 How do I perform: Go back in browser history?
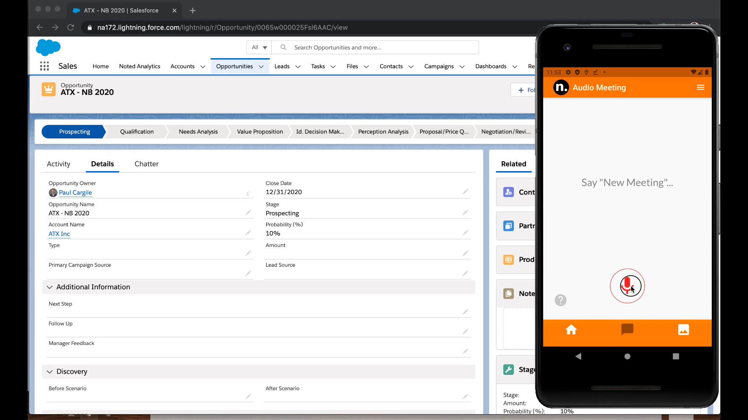[40, 27]
